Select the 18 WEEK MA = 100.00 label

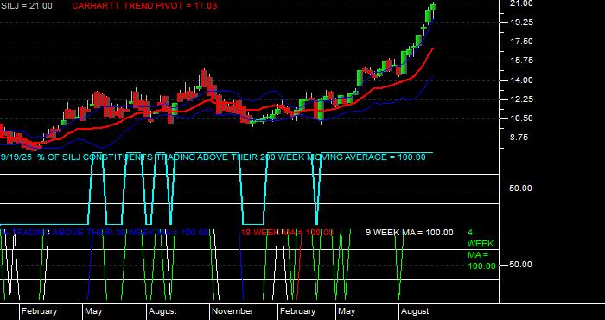(287, 233)
